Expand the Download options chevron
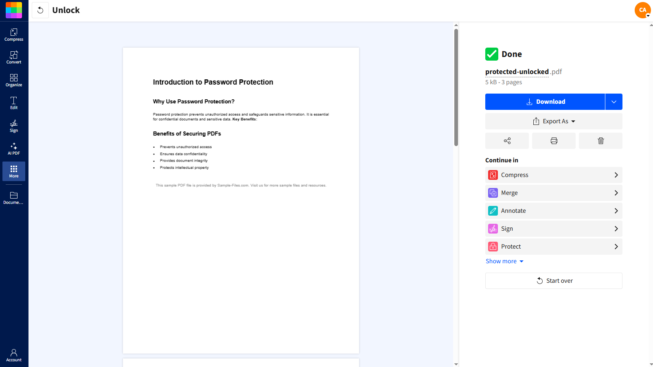 pyautogui.click(x=614, y=101)
